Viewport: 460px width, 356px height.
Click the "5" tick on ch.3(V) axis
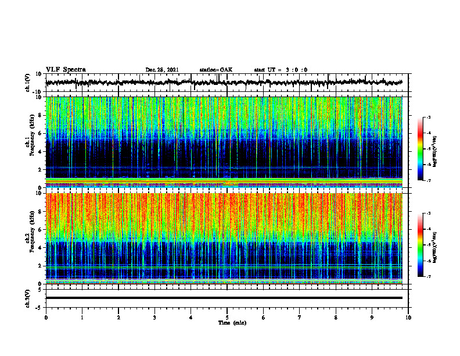[x=40, y=289]
